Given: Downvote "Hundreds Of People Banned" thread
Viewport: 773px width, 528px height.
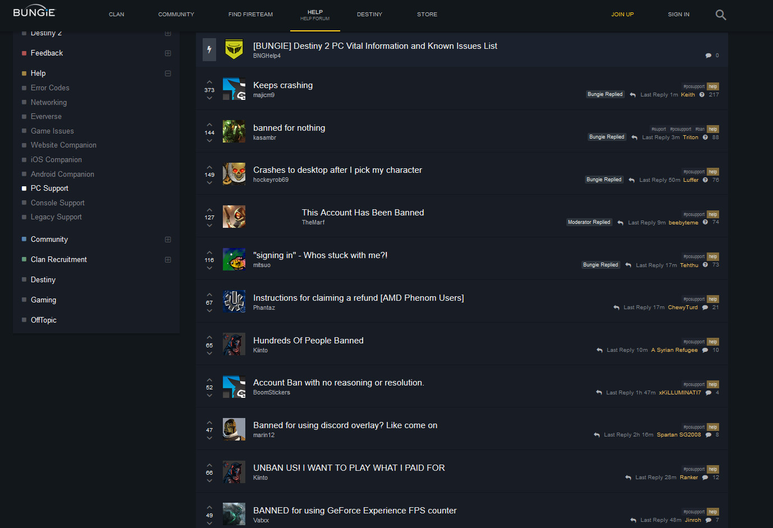Looking at the screenshot, I should pyautogui.click(x=209, y=353).
